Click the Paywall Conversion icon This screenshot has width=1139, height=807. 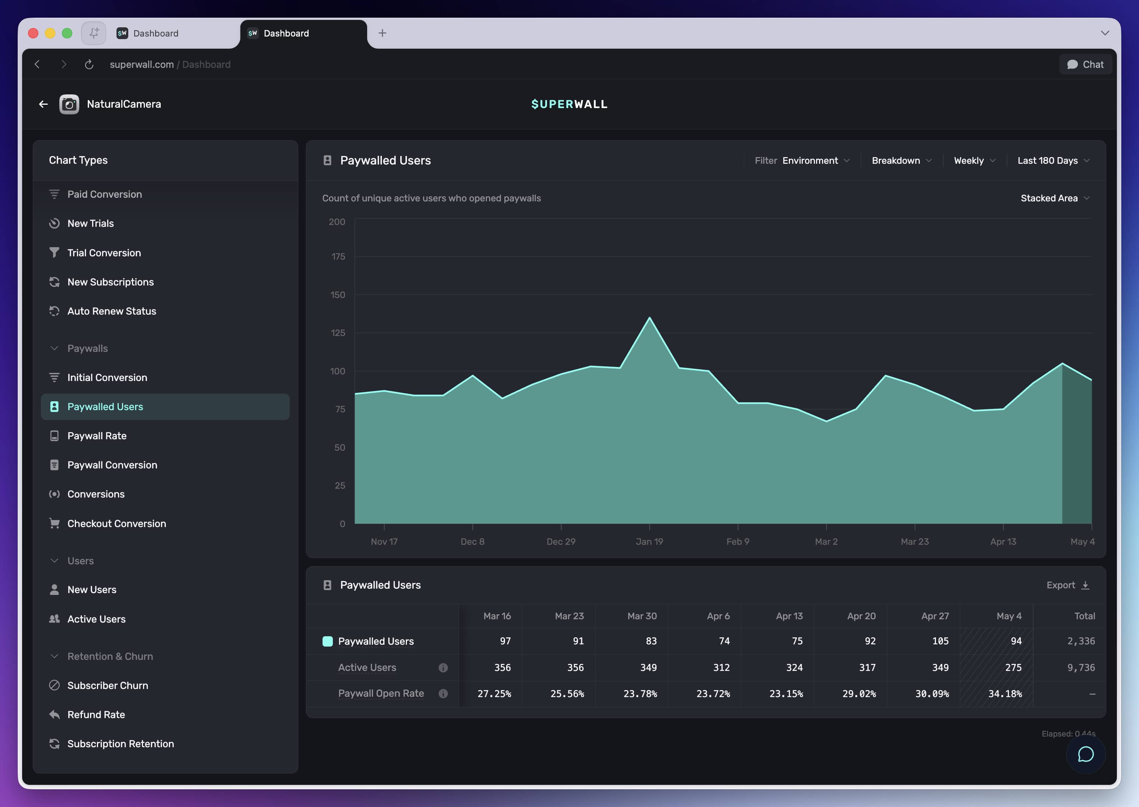[54, 465]
